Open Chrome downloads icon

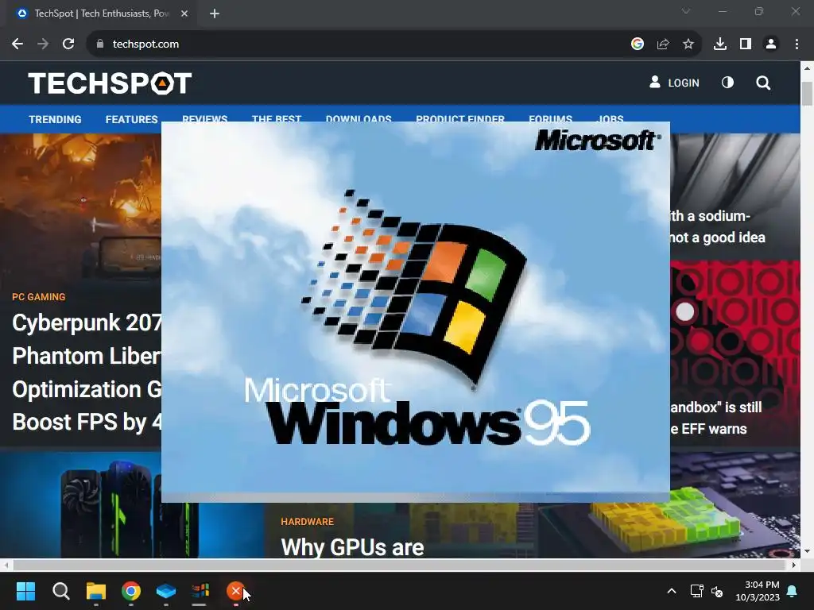tap(720, 44)
